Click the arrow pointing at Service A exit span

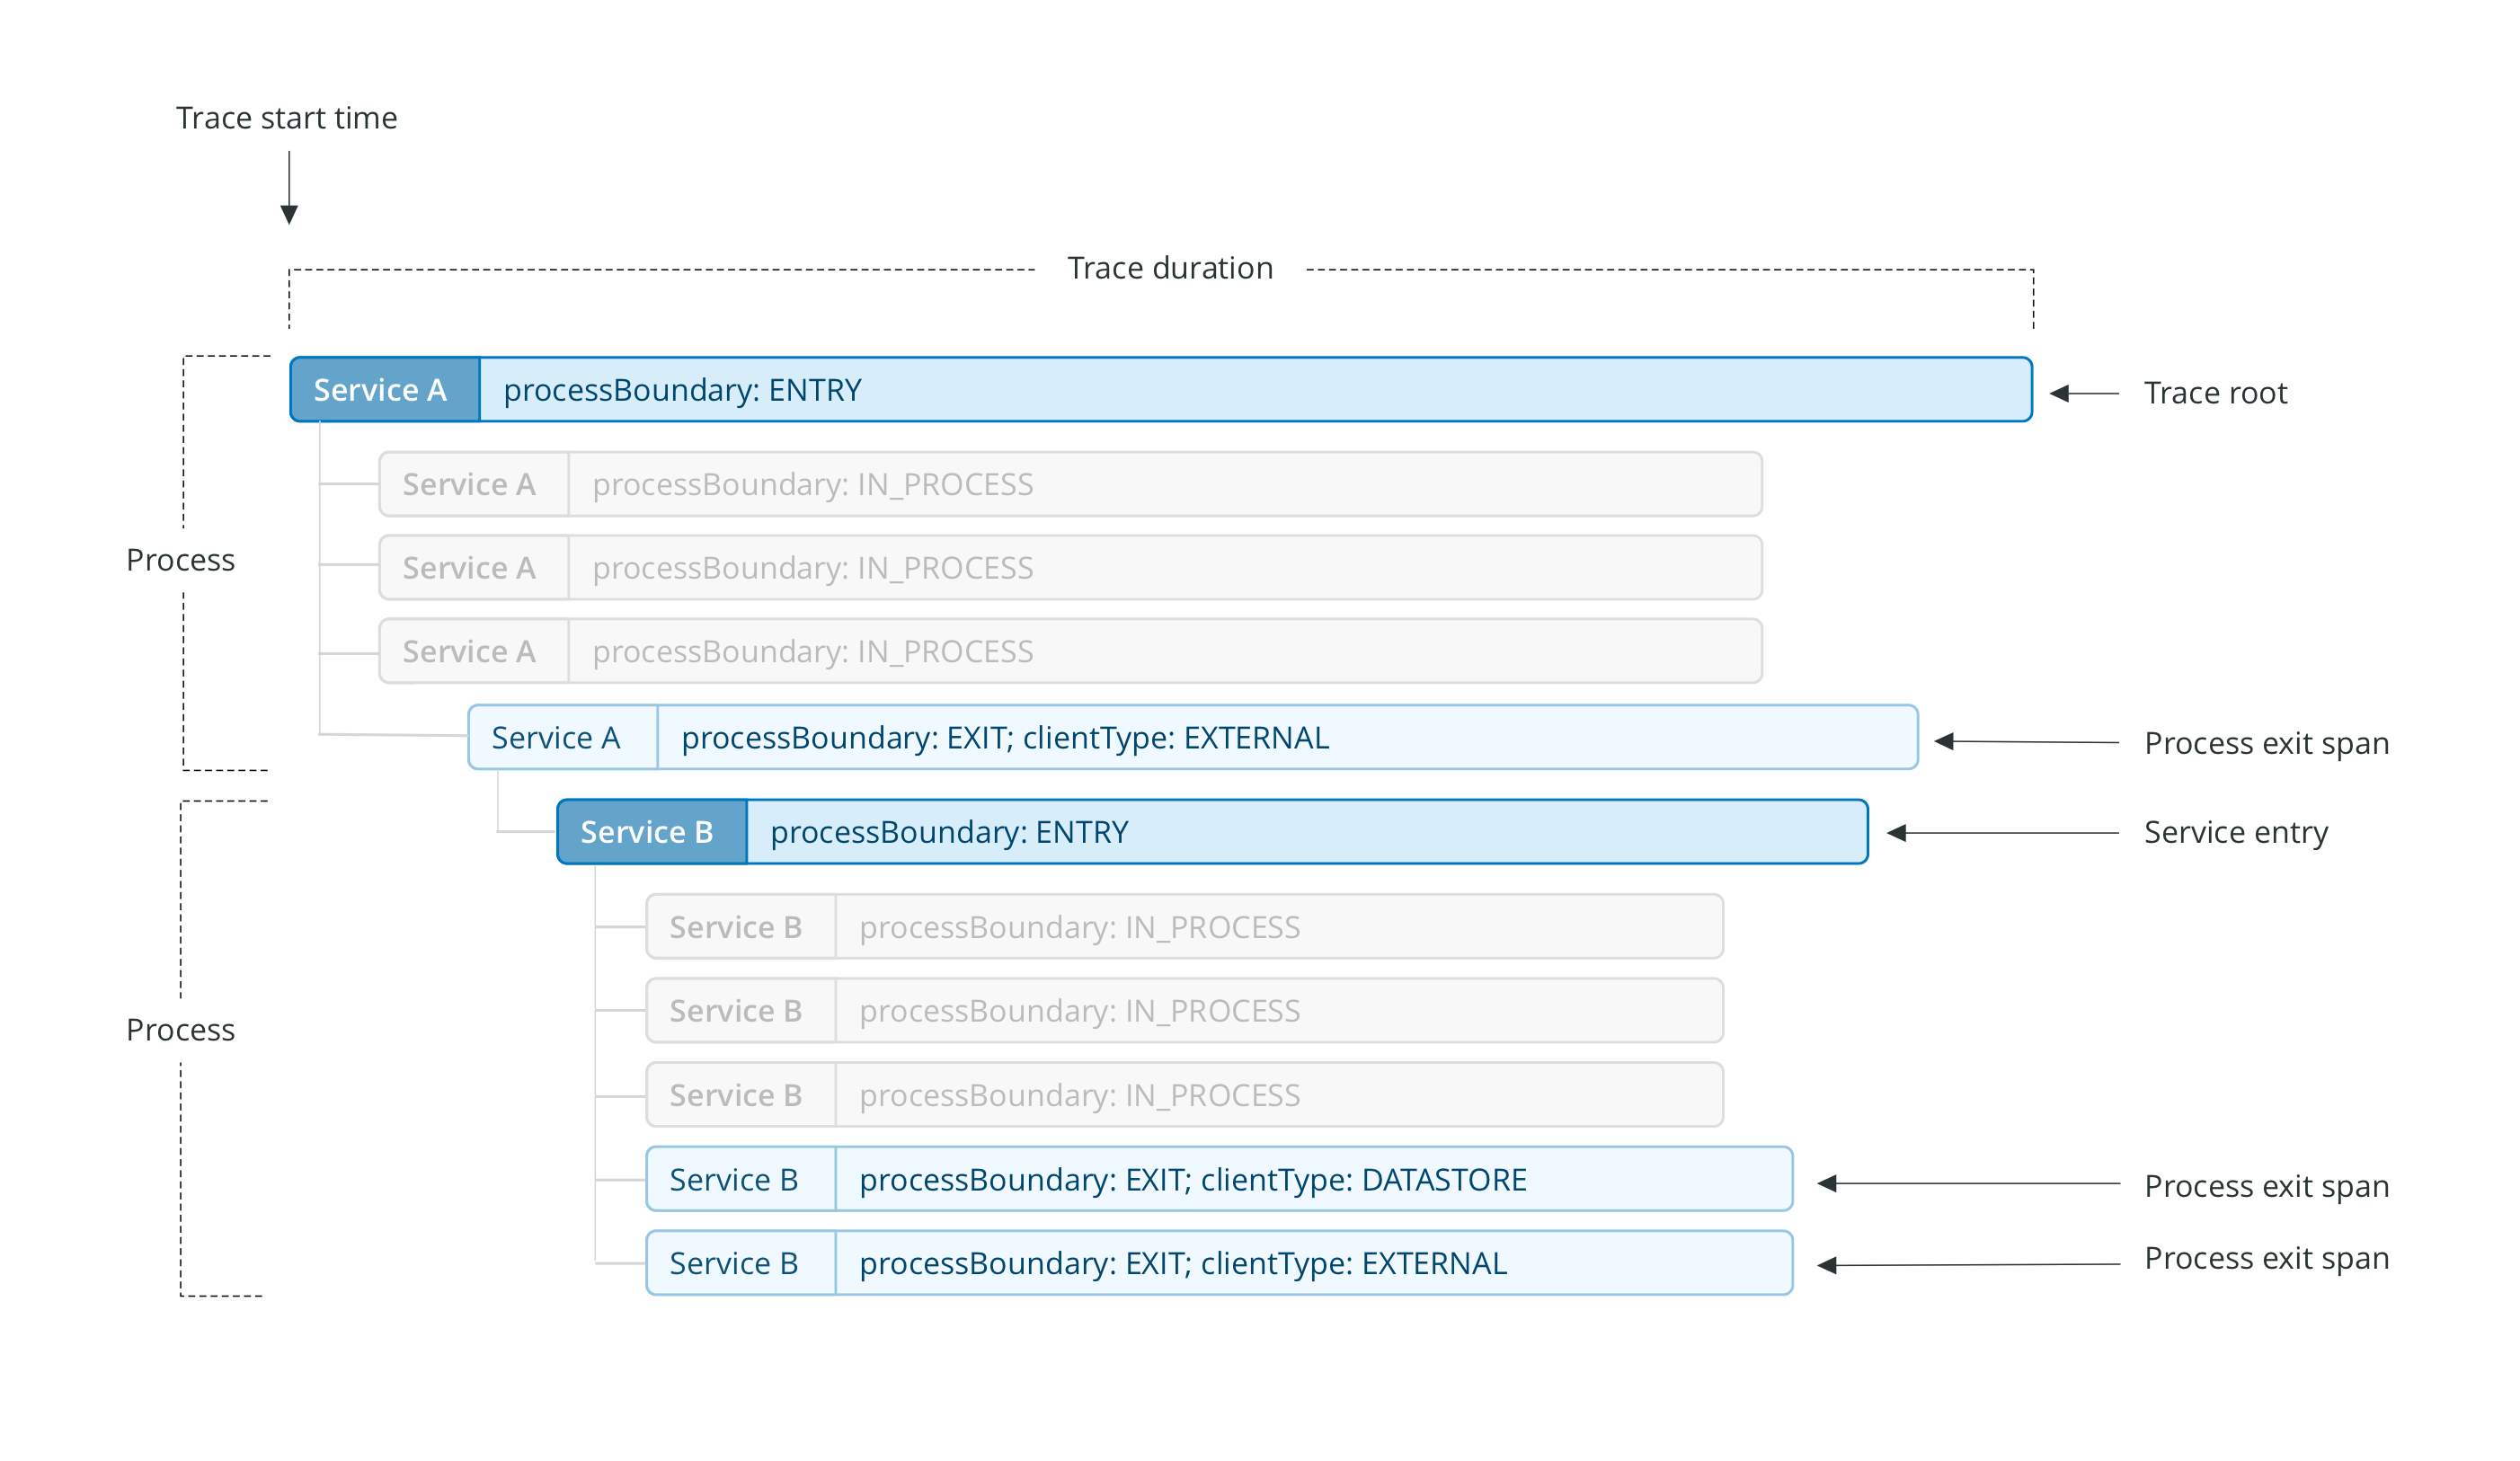(x=2025, y=742)
